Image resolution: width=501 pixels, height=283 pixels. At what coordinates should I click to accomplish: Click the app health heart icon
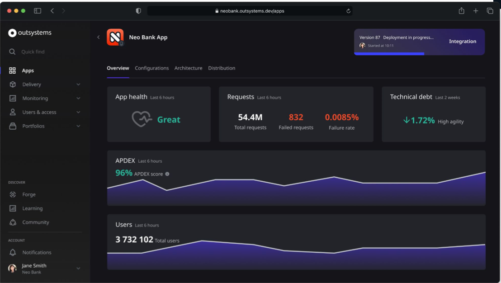(x=142, y=119)
